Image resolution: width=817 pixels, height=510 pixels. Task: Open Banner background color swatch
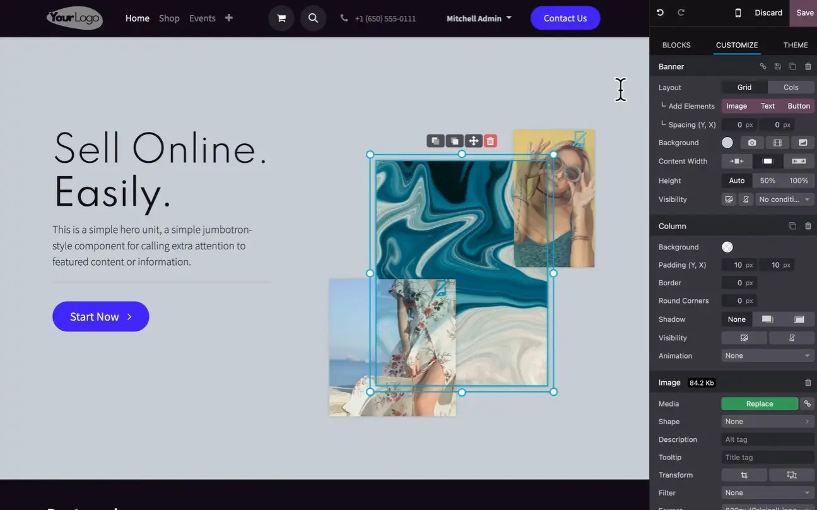[x=727, y=143]
